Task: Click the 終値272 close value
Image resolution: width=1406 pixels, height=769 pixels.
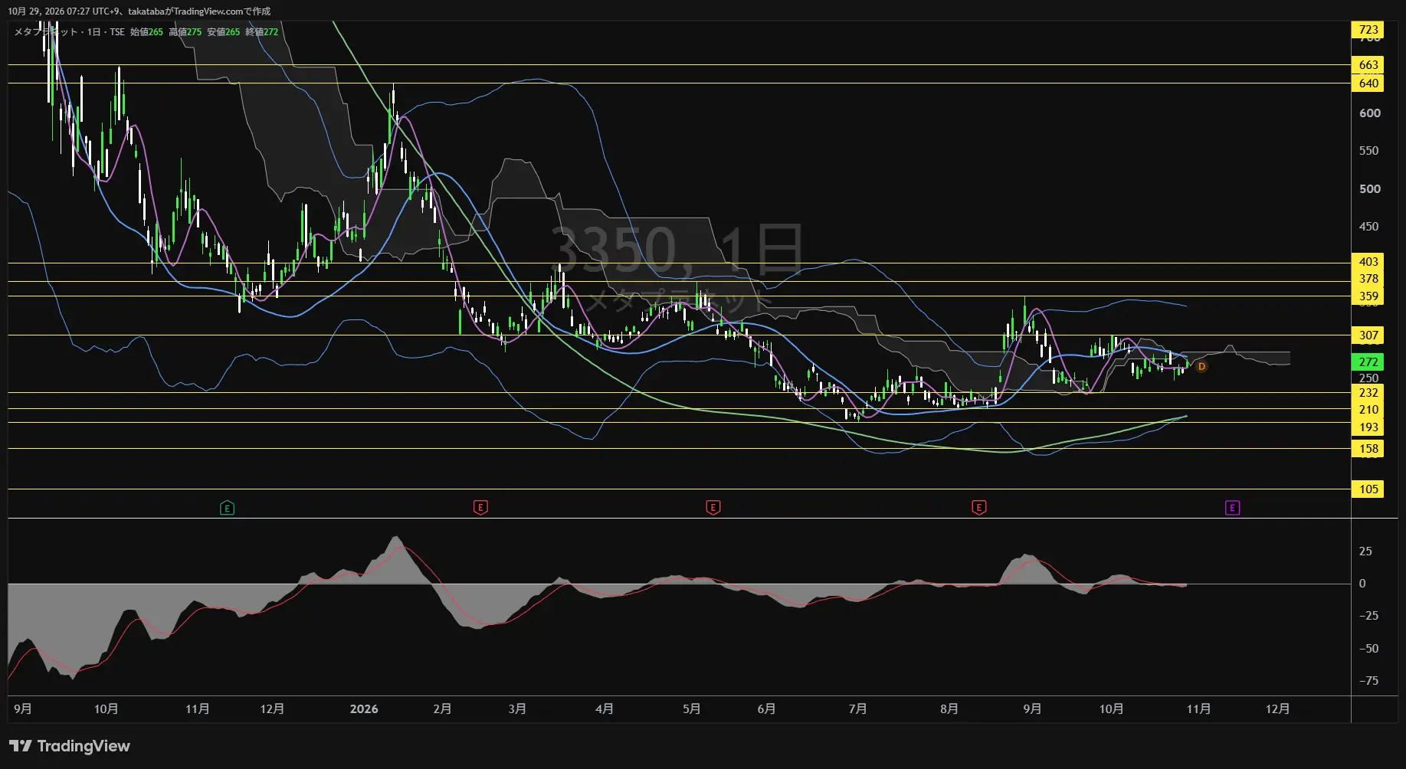Action: 261,32
